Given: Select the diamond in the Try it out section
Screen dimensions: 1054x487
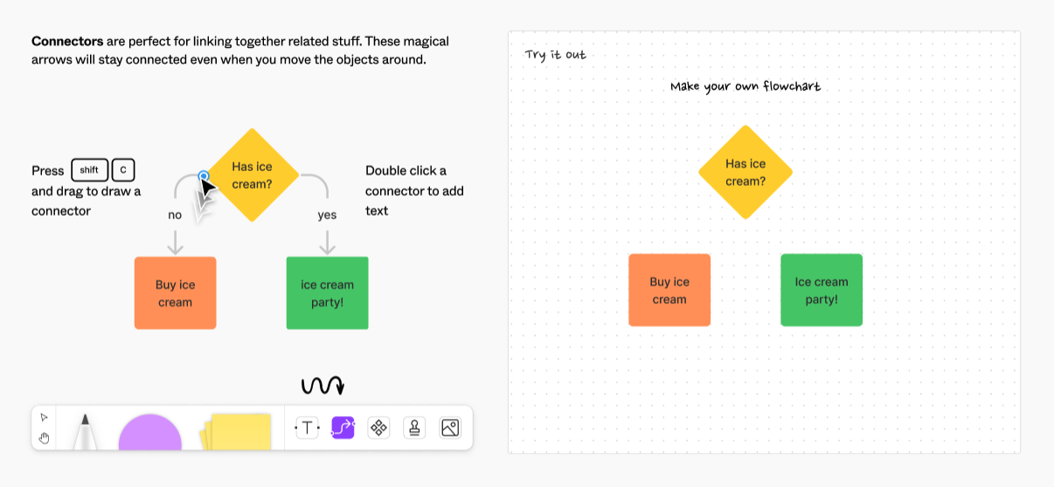Looking at the screenshot, I should coord(745,172).
